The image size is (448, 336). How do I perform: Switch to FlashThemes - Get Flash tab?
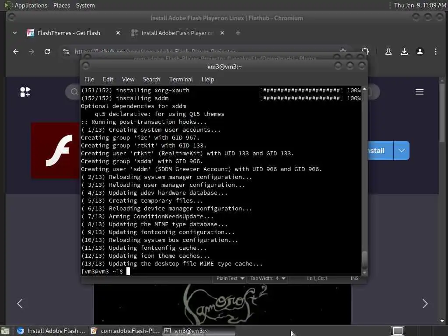coord(69,33)
